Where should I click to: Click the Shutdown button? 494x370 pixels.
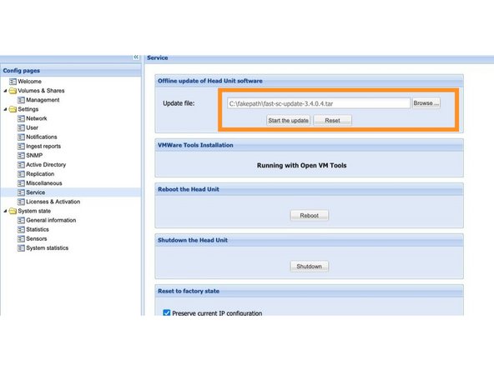coord(309,267)
